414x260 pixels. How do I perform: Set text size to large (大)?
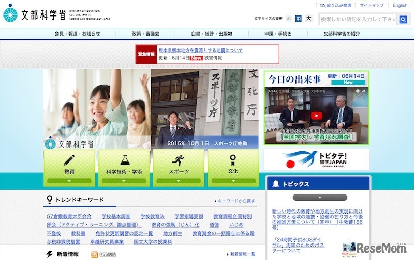[x=308, y=19]
